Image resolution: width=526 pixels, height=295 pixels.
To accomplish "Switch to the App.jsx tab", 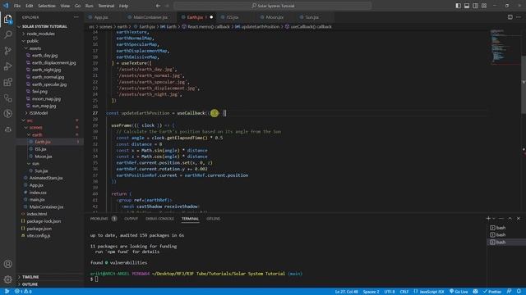I will 100,17.
